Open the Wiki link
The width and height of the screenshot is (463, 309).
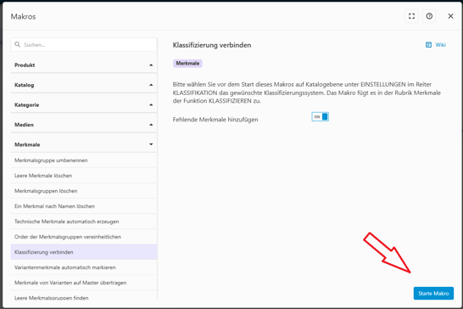pos(440,45)
